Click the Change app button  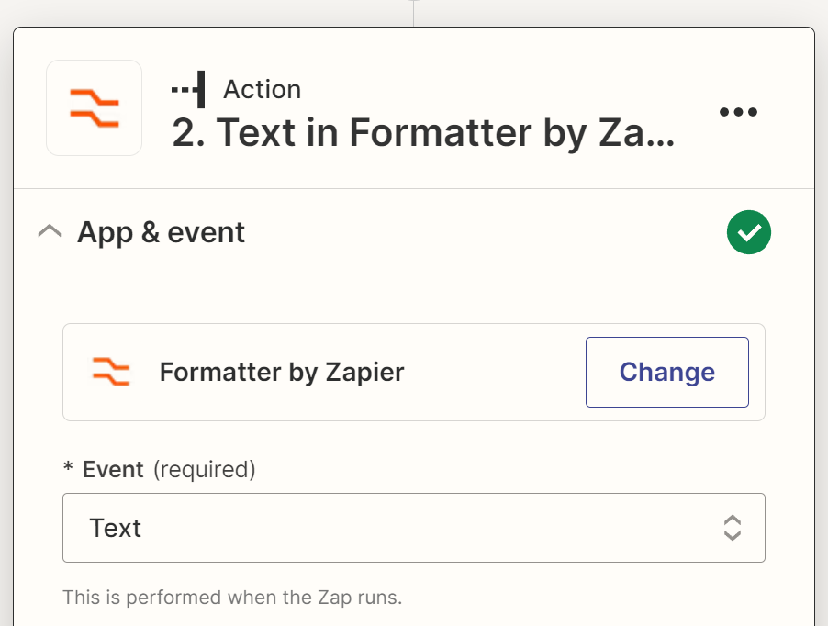click(666, 372)
